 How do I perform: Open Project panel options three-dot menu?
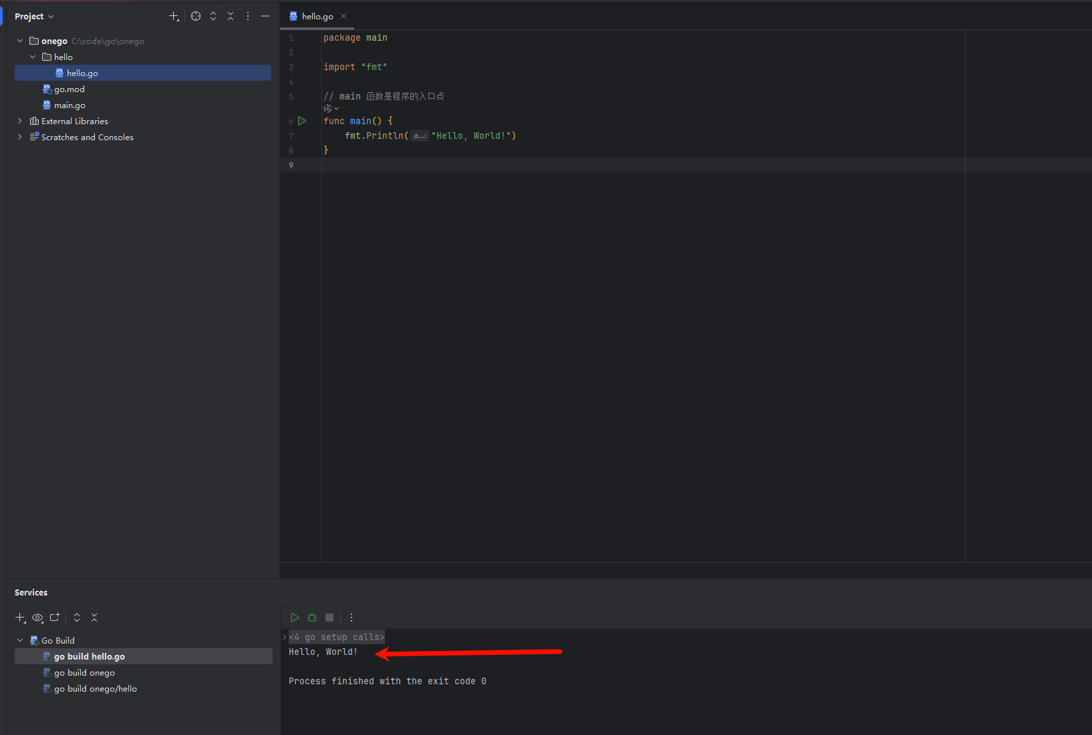248,16
